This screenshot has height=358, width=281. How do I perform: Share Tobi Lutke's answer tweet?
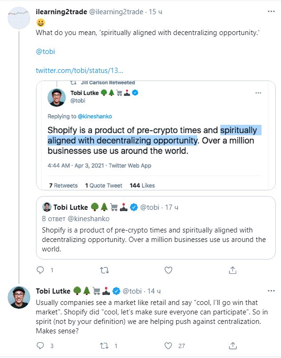point(233,346)
